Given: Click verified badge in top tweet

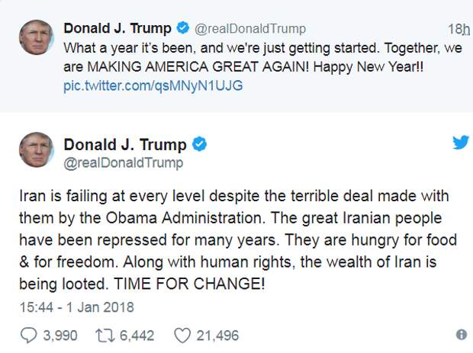Looking at the screenshot, I should (x=182, y=29).
